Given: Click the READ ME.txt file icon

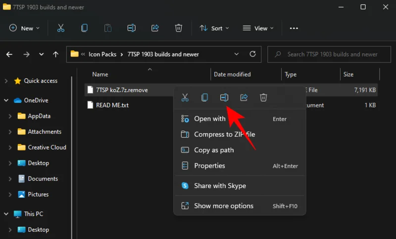Looking at the screenshot, I should 90,105.
